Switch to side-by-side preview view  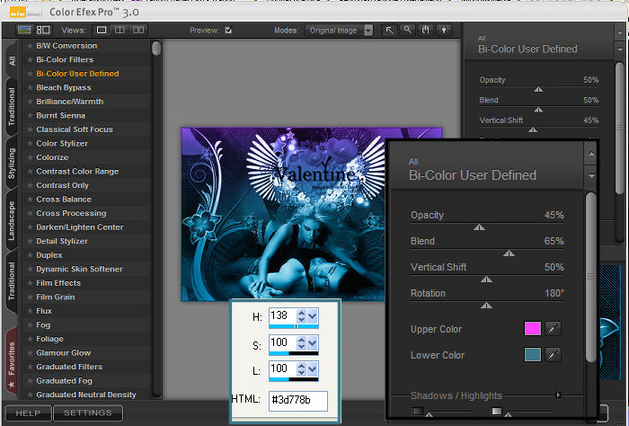tap(138, 30)
